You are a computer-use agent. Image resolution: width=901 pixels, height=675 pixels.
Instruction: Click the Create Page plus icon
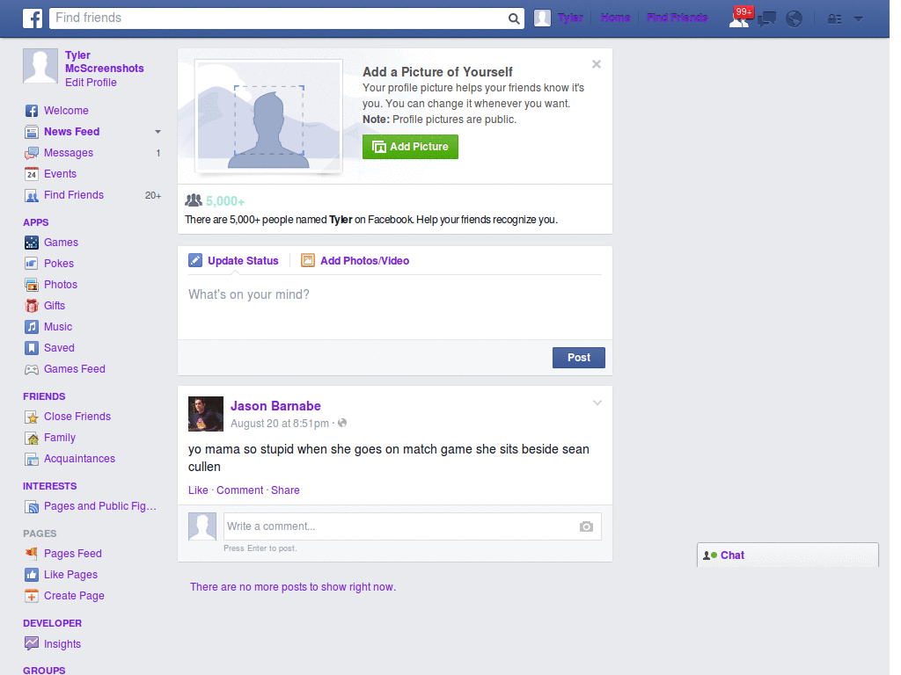[x=32, y=596]
